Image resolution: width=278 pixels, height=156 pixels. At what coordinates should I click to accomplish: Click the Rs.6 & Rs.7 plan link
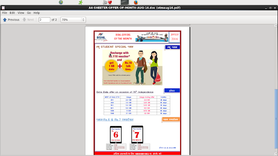coord(115,120)
